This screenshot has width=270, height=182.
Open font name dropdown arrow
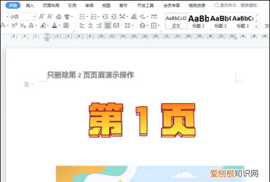[x=7, y=17]
